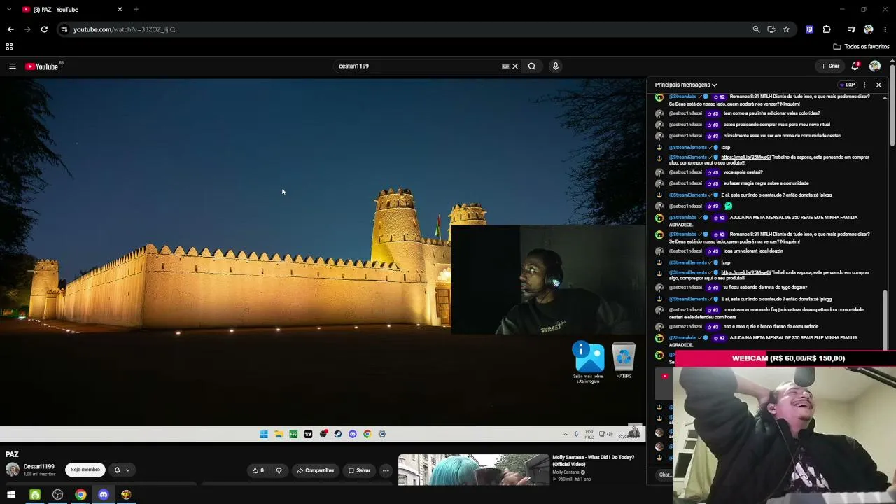Open the YouTube guide hamburger menu
This screenshot has width=896, height=504.
[12, 66]
